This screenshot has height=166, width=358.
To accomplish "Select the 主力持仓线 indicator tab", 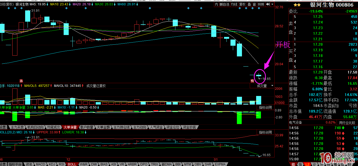I will coord(121,127).
